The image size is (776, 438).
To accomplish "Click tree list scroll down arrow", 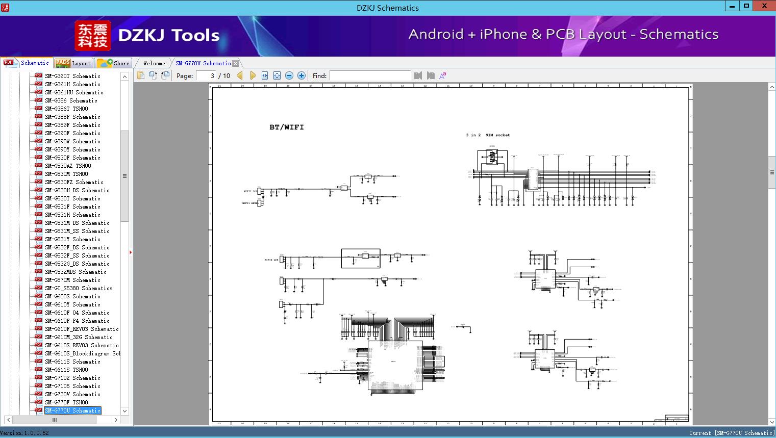I will coord(124,411).
